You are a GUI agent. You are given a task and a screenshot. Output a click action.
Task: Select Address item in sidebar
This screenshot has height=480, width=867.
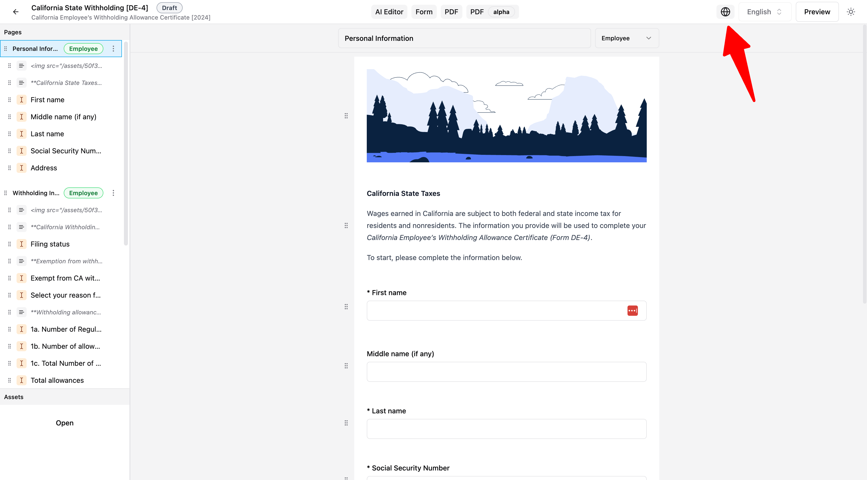[44, 168]
